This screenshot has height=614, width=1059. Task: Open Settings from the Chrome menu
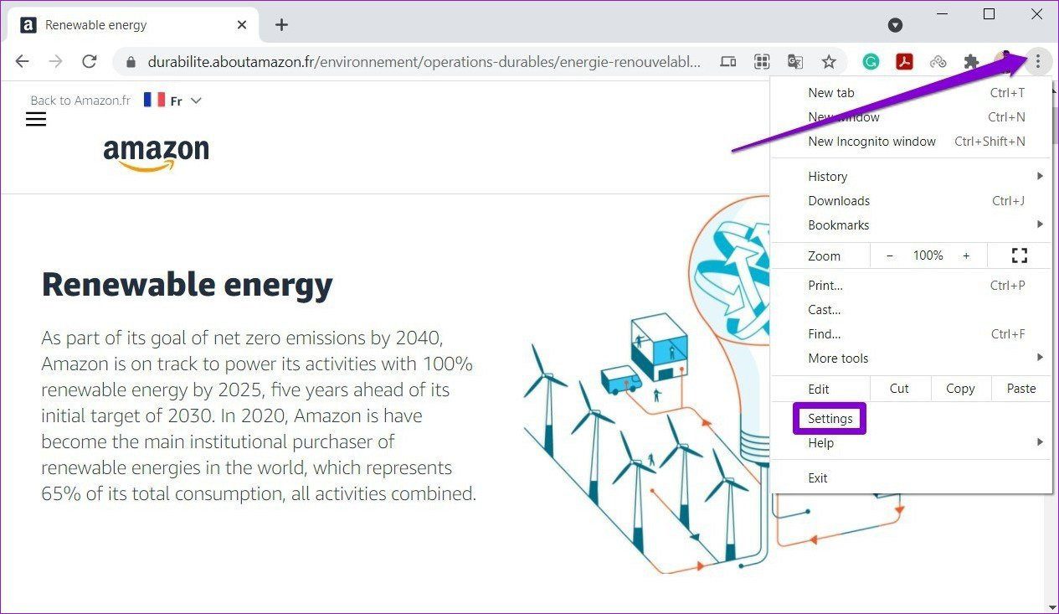click(911, 419)
